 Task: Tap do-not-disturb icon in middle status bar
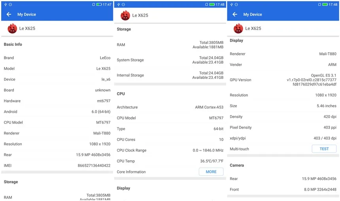click(x=123, y=4)
